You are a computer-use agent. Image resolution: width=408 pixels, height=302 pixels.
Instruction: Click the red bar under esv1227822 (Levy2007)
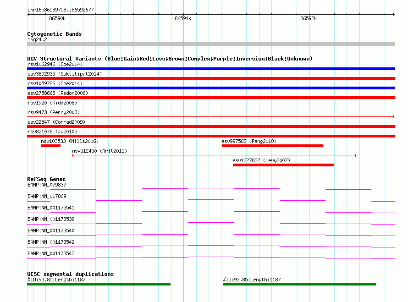point(283,165)
